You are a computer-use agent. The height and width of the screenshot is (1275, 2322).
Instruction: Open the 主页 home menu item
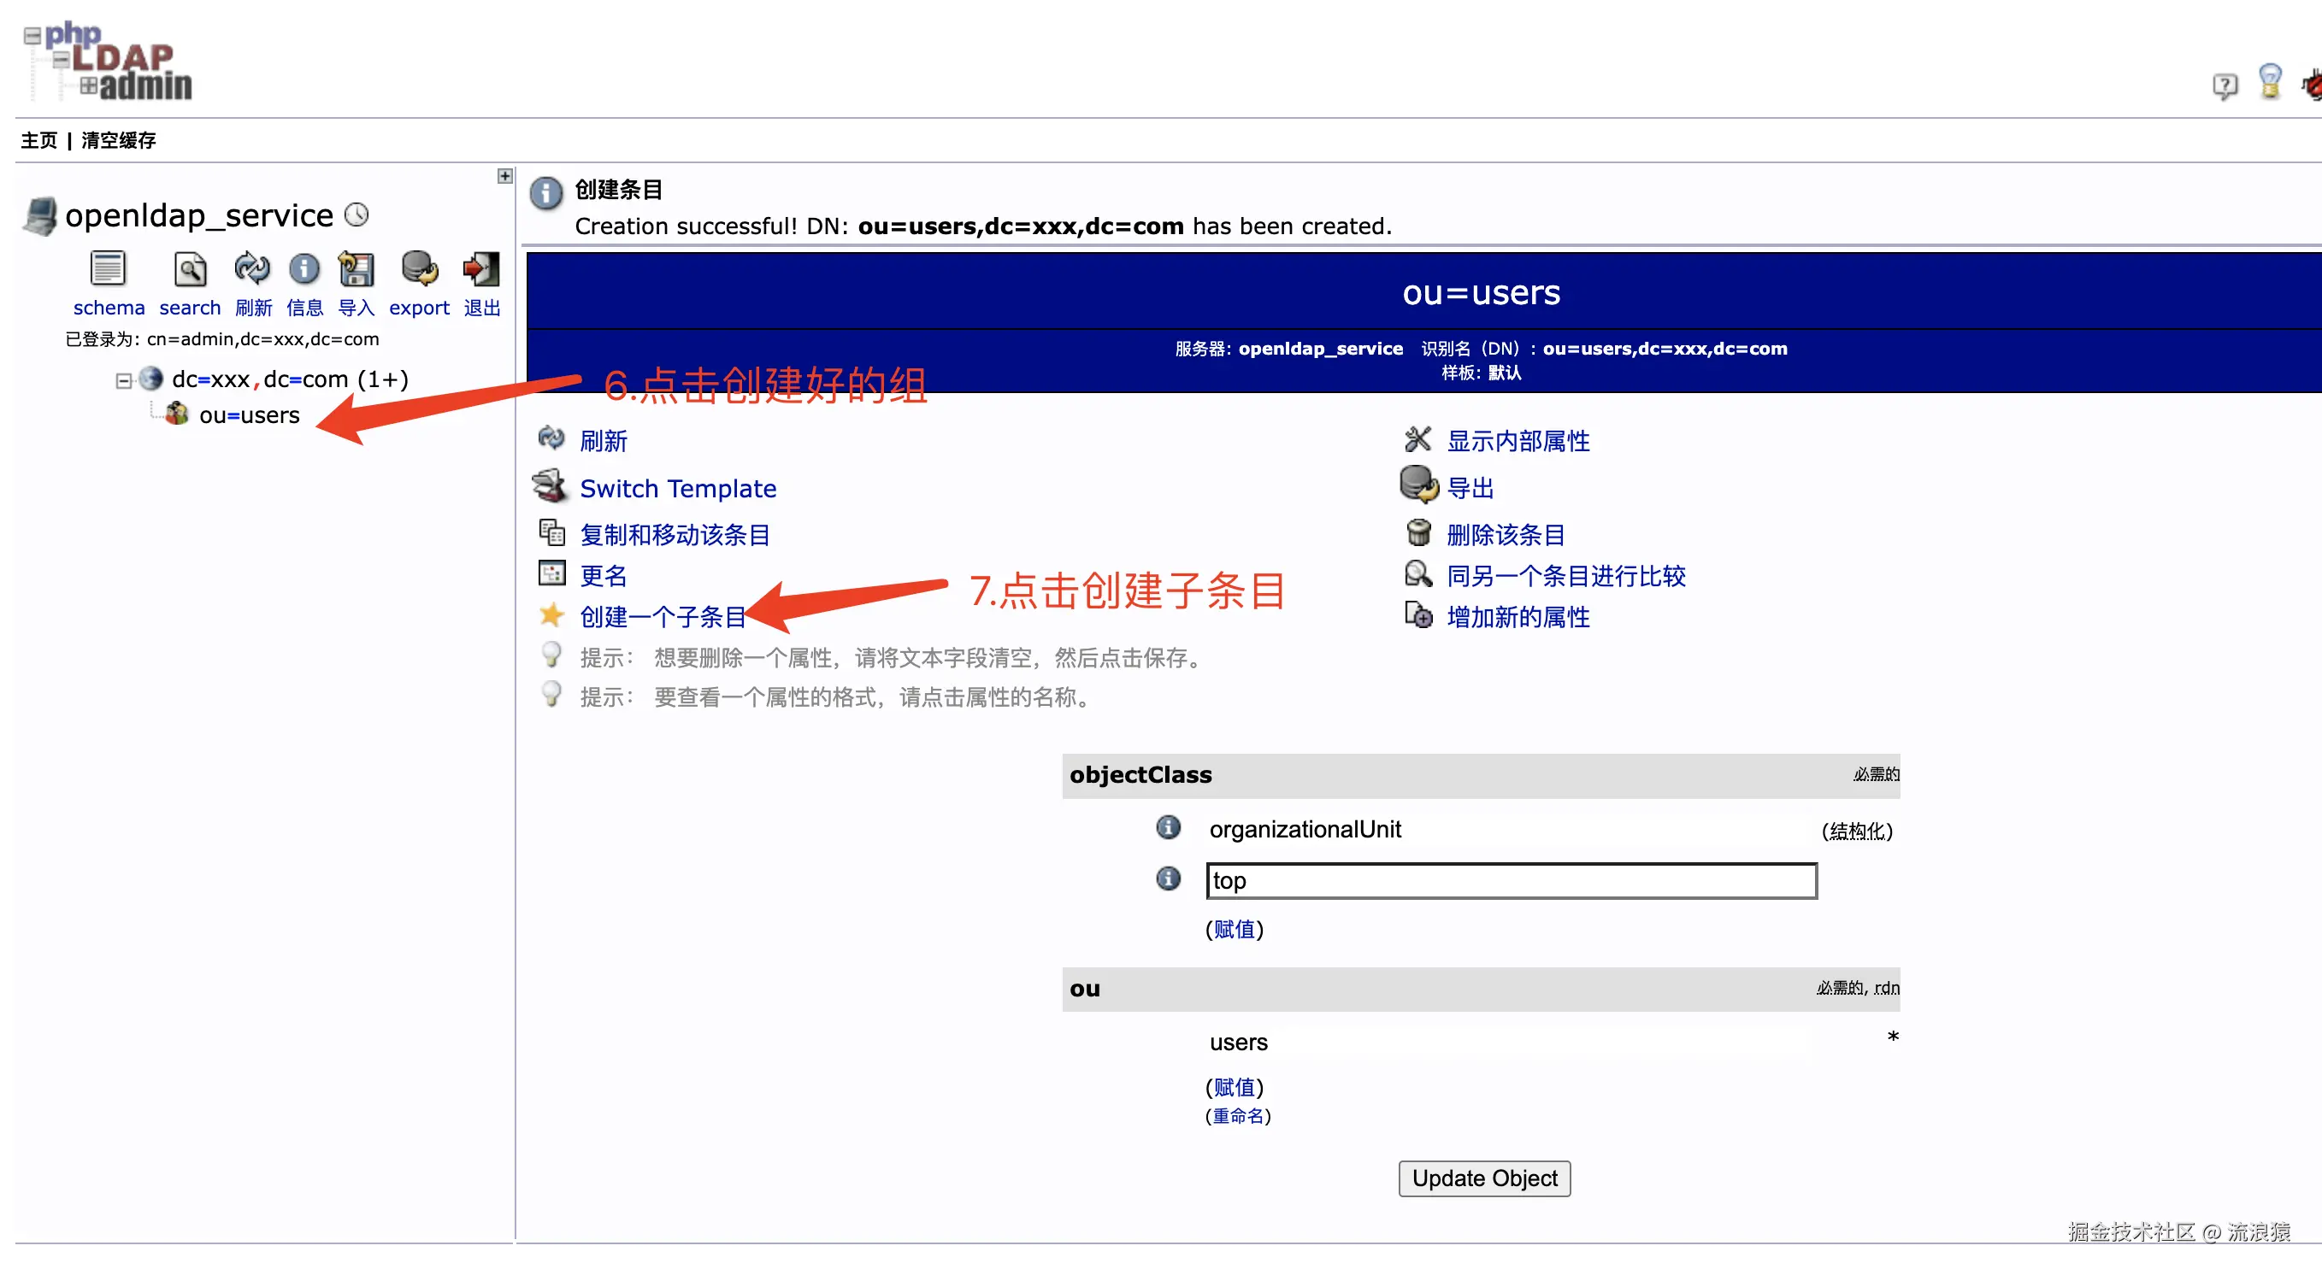pos(38,140)
